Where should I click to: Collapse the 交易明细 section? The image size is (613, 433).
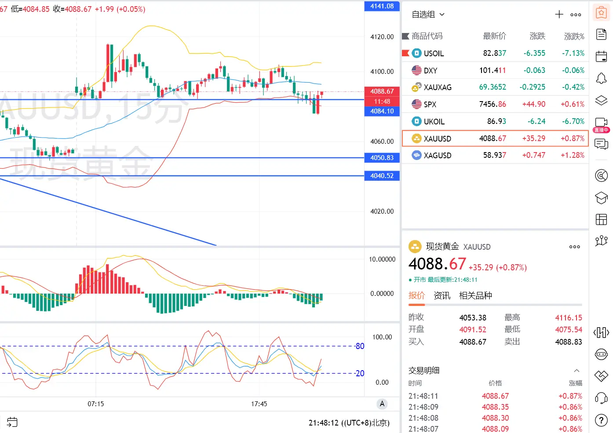pyautogui.click(x=577, y=371)
